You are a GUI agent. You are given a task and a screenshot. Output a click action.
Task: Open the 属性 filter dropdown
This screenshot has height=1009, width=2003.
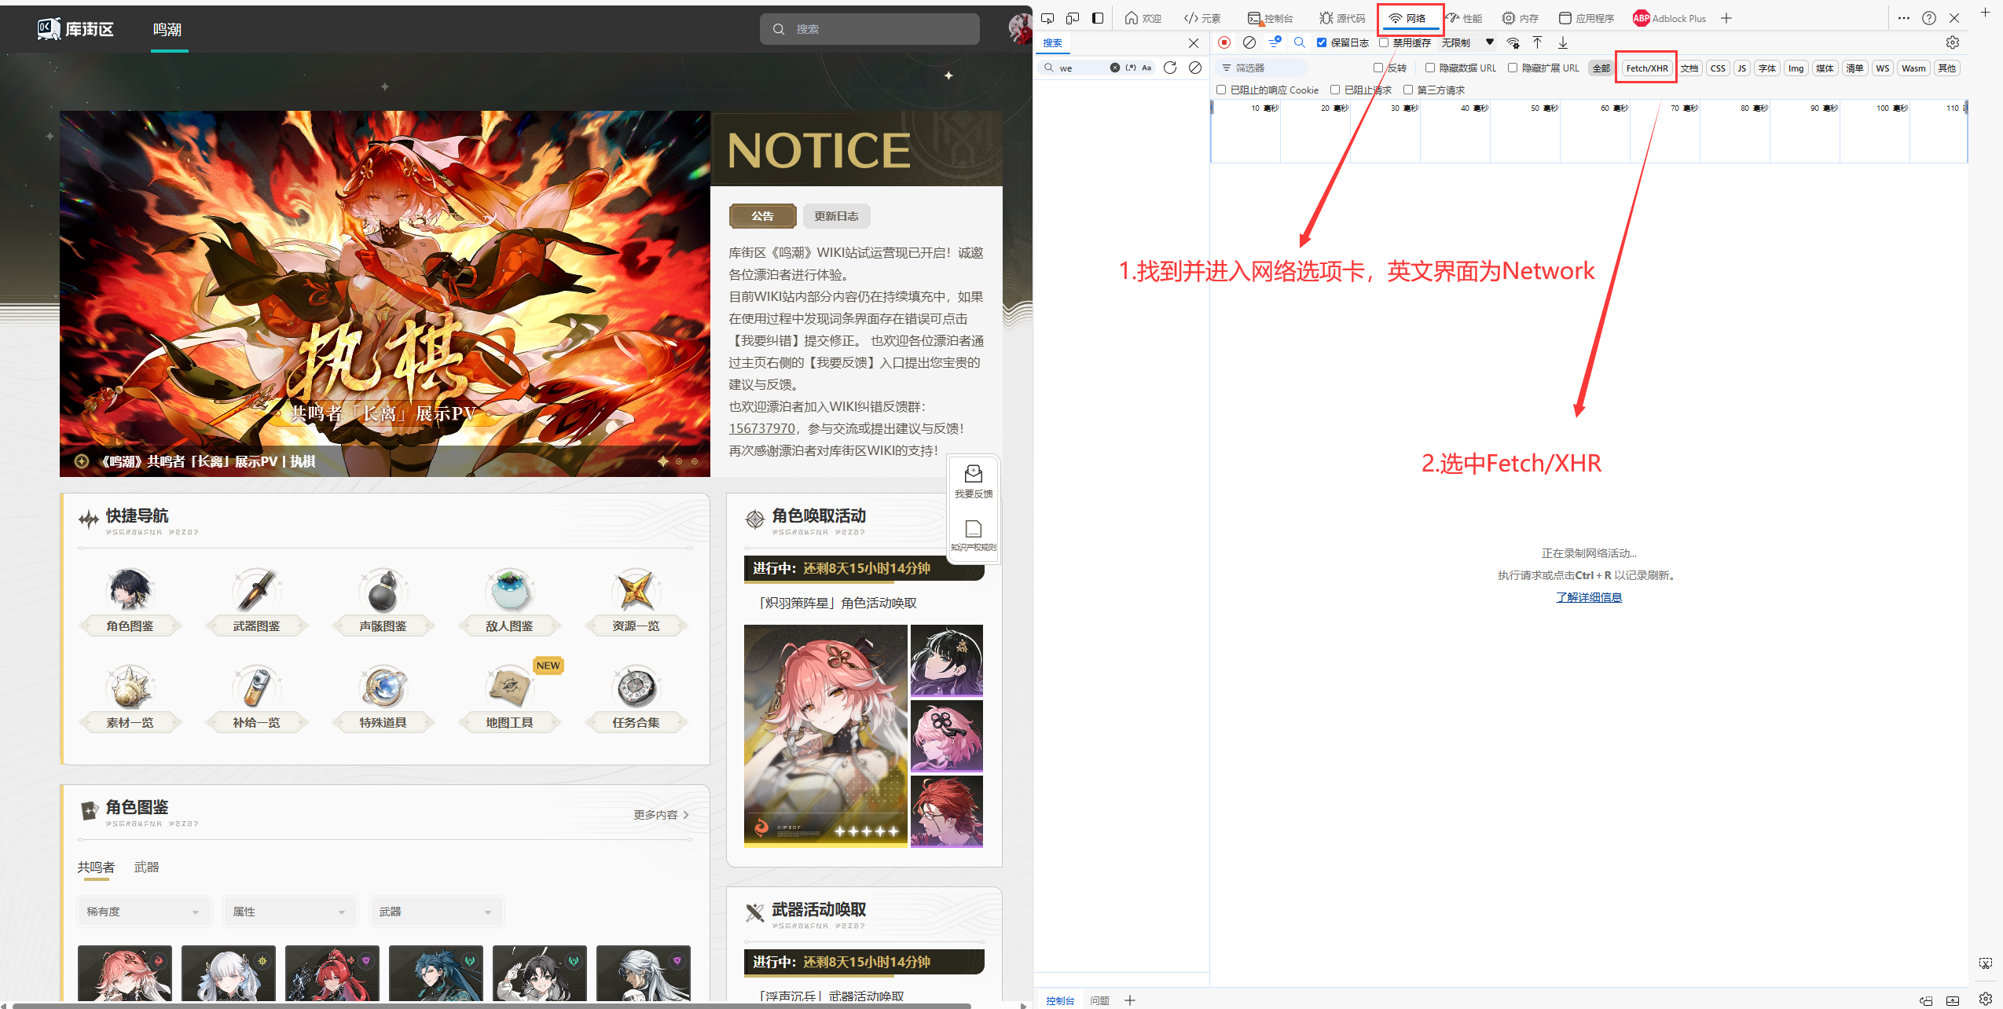coord(290,911)
